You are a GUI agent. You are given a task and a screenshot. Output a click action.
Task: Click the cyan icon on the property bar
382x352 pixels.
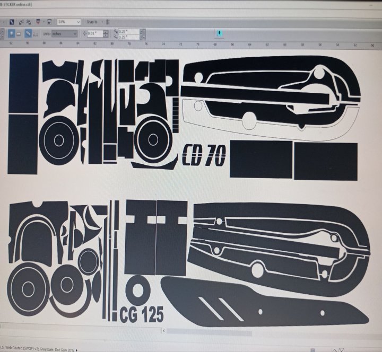[219, 33]
